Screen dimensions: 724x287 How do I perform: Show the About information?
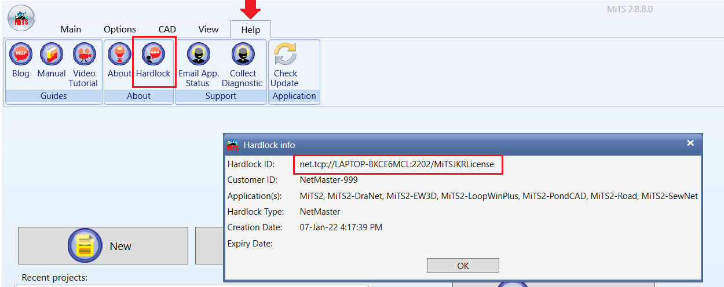click(x=119, y=61)
